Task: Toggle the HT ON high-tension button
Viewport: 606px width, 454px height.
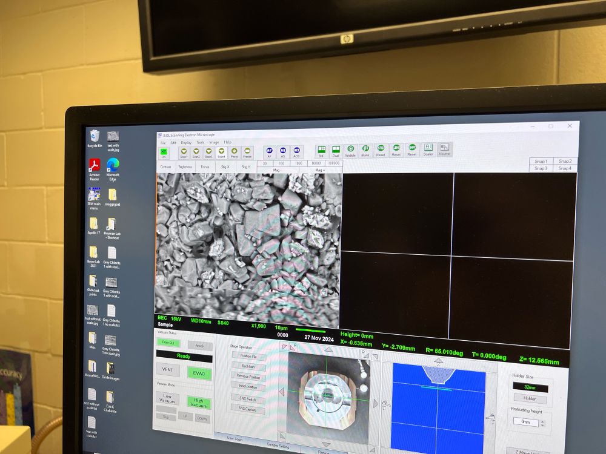Action: pos(164,153)
